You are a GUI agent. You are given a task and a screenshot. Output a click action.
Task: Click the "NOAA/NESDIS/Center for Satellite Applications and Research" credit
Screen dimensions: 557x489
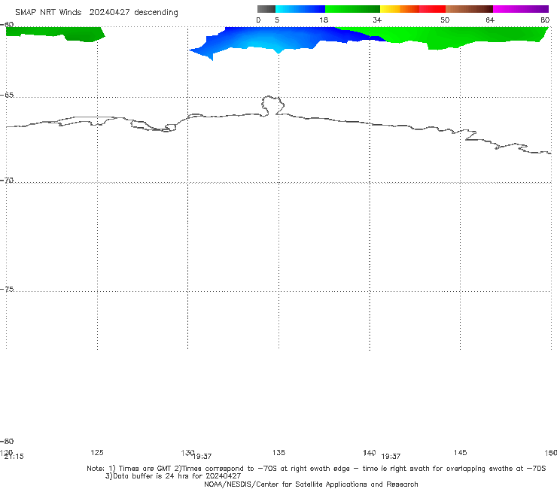pyautogui.click(x=311, y=484)
